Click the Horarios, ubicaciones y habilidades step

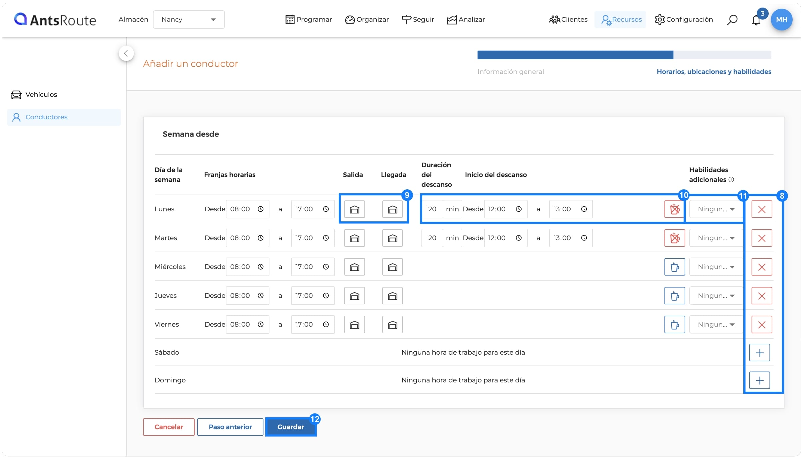(714, 72)
